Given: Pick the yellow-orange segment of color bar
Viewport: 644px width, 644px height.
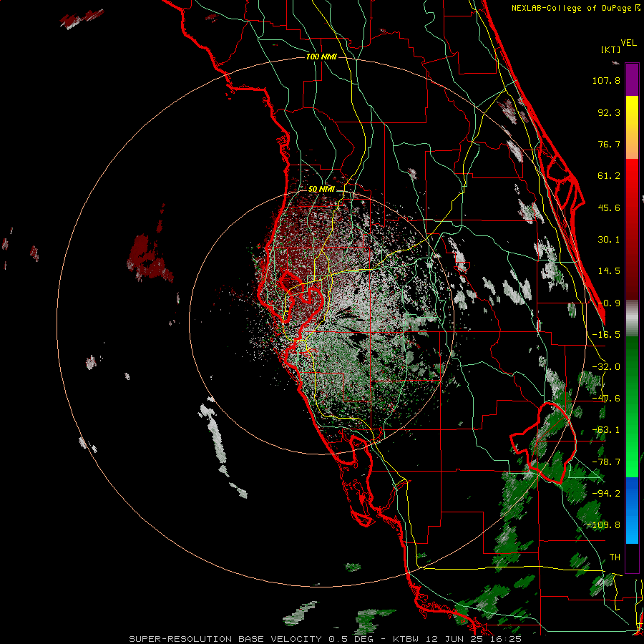Looking at the screenshot, I should coord(632,127).
